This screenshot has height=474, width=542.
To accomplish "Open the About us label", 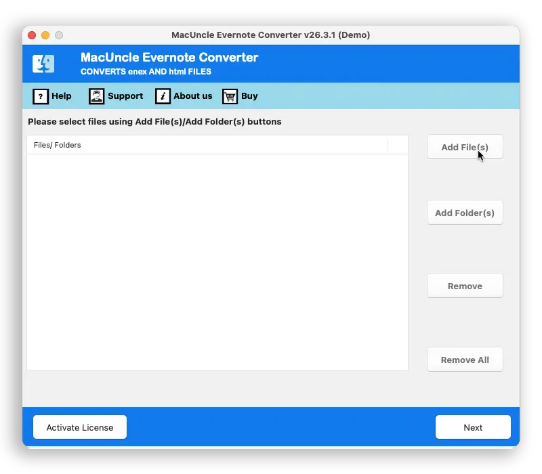I will pos(193,96).
